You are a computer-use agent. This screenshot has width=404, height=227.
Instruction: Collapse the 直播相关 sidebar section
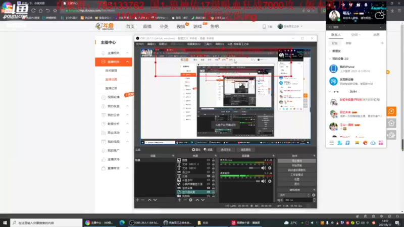[x=127, y=62]
